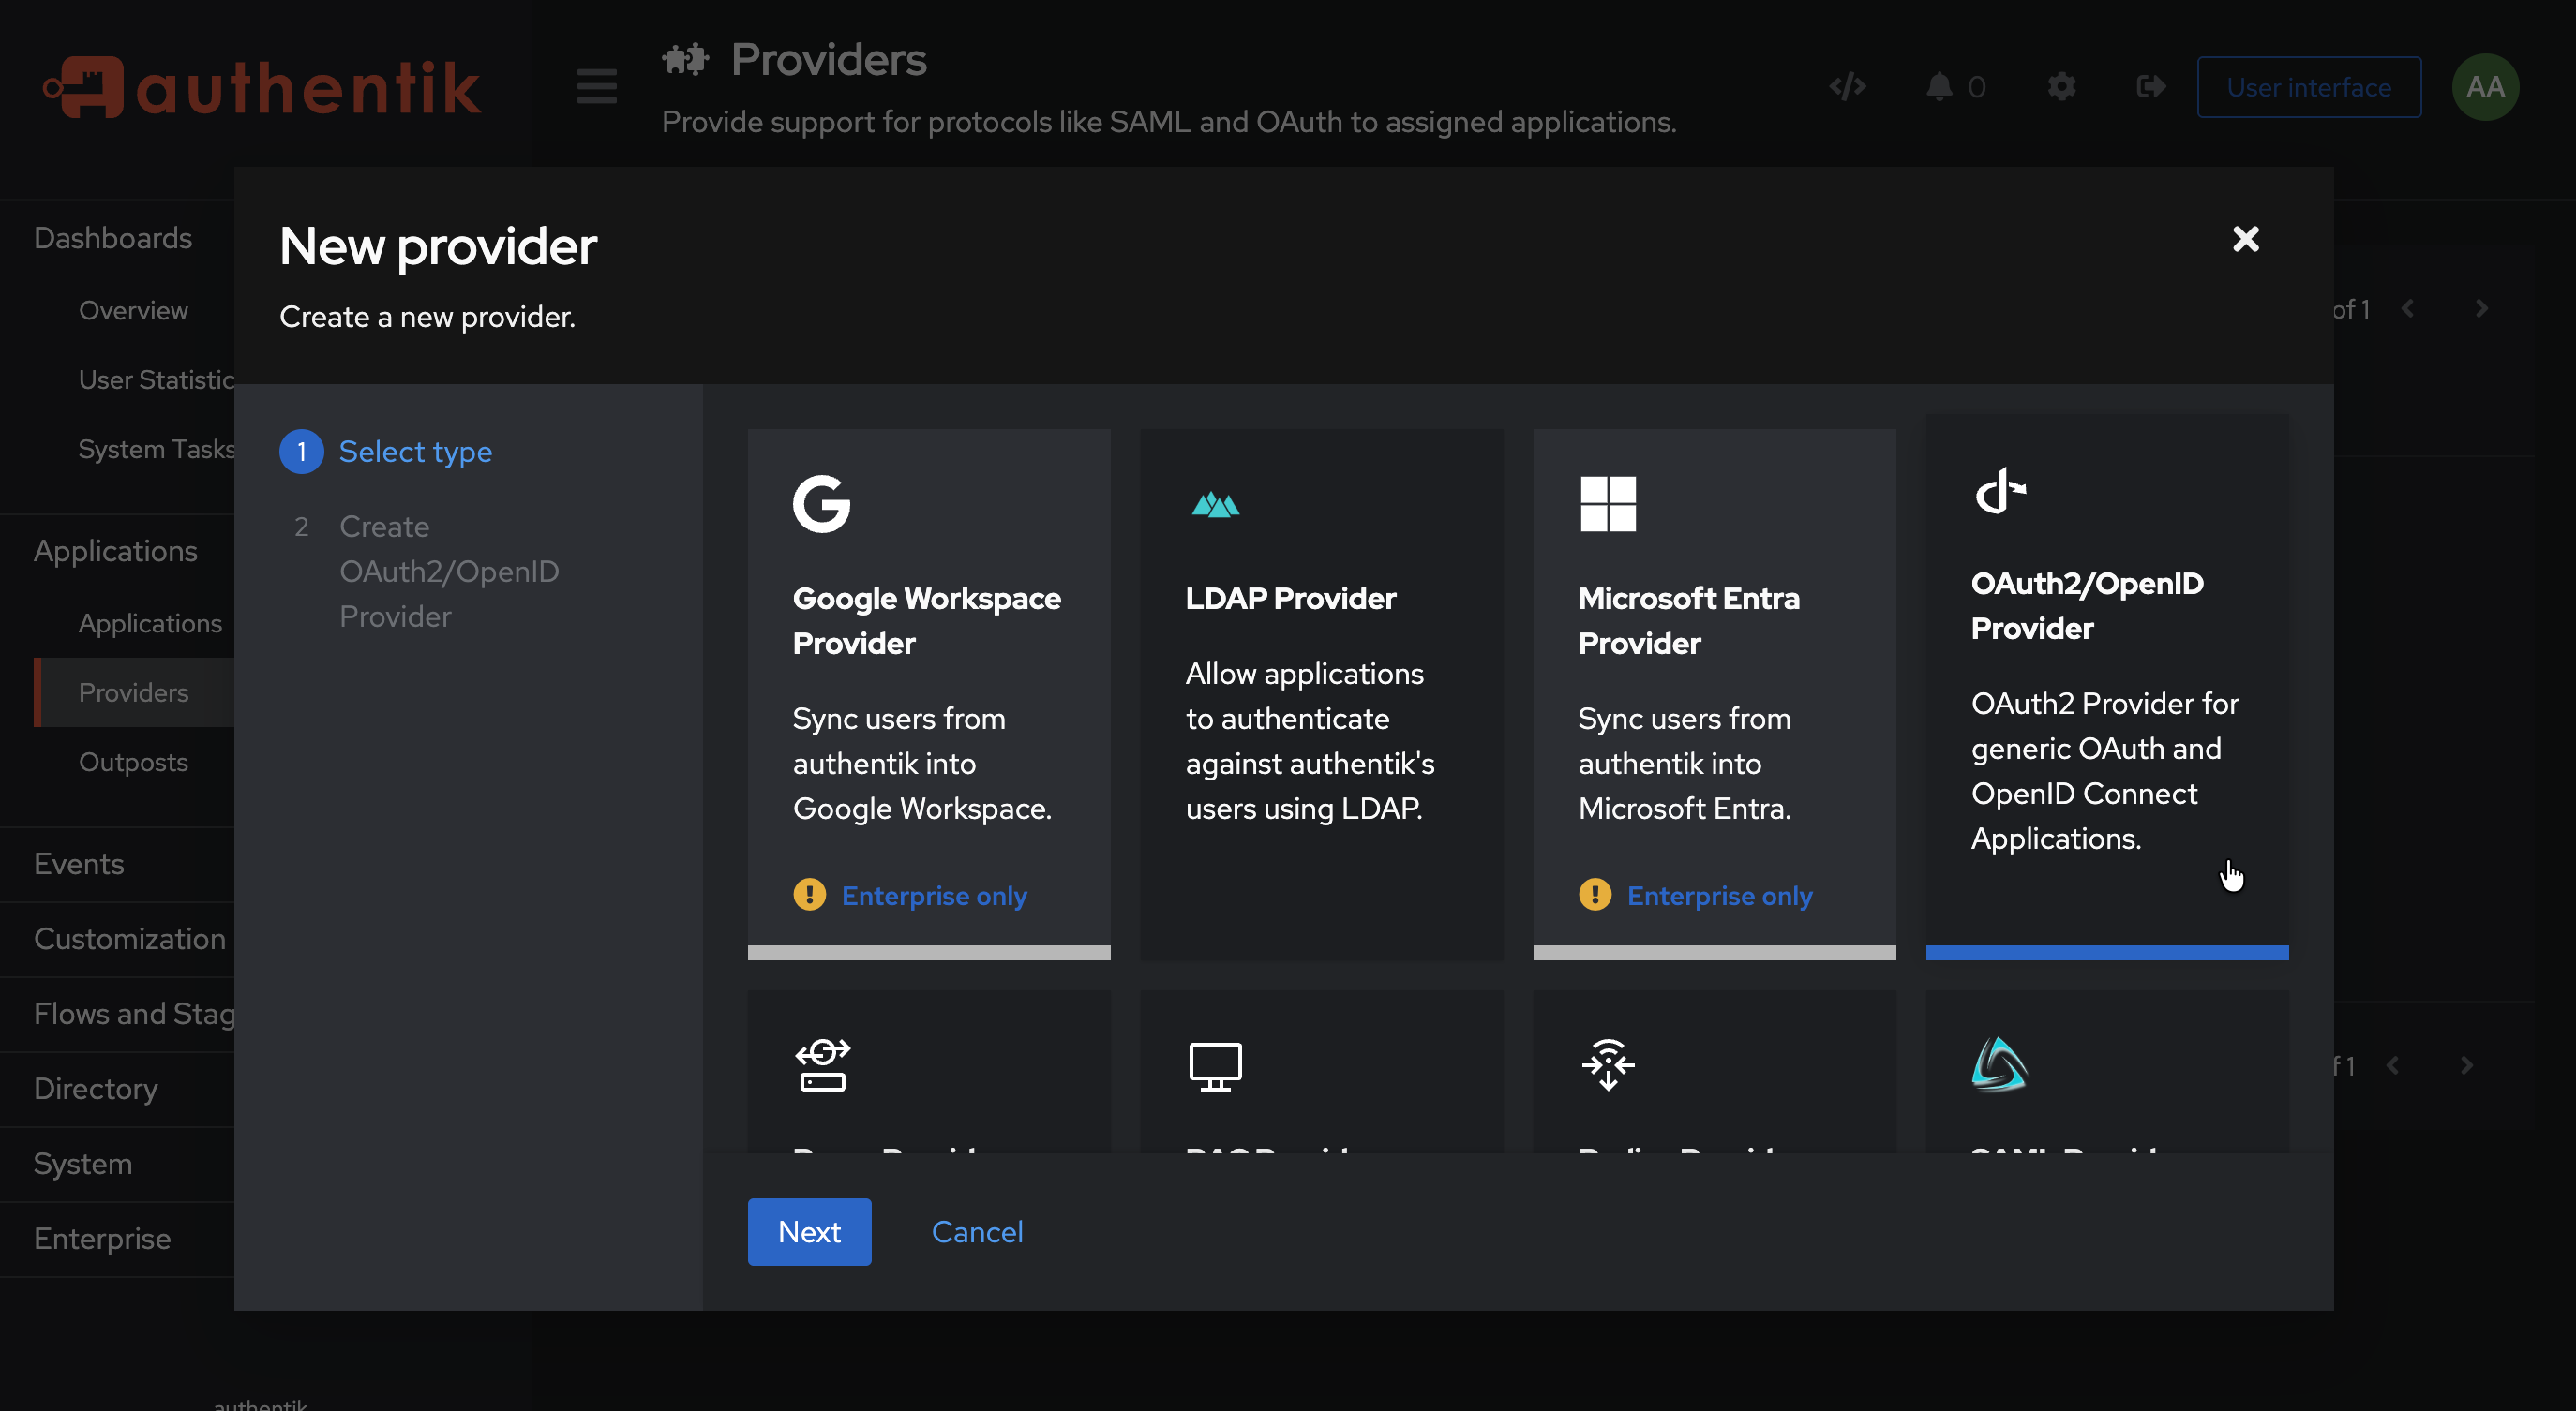Select the Proxy Provider card
The width and height of the screenshot is (2576, 1411).
pos(928,1069)
